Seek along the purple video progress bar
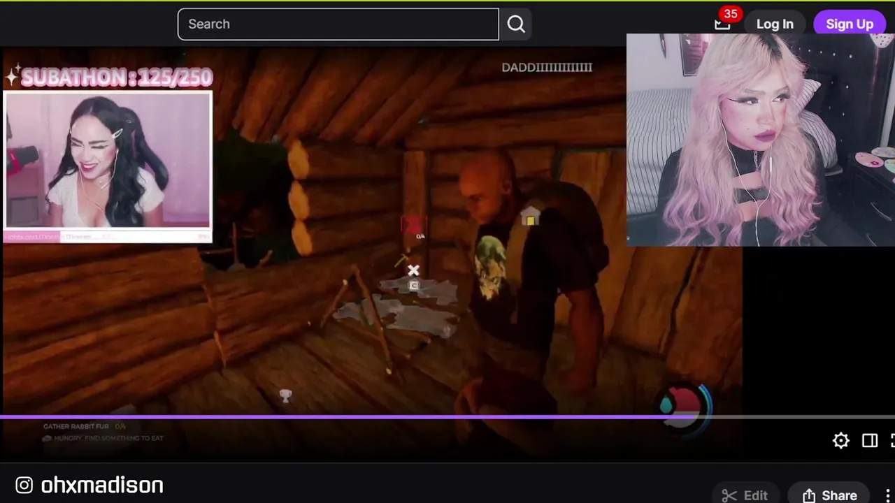The width and height of the screenshot is (895, 503). pos(447,417)
